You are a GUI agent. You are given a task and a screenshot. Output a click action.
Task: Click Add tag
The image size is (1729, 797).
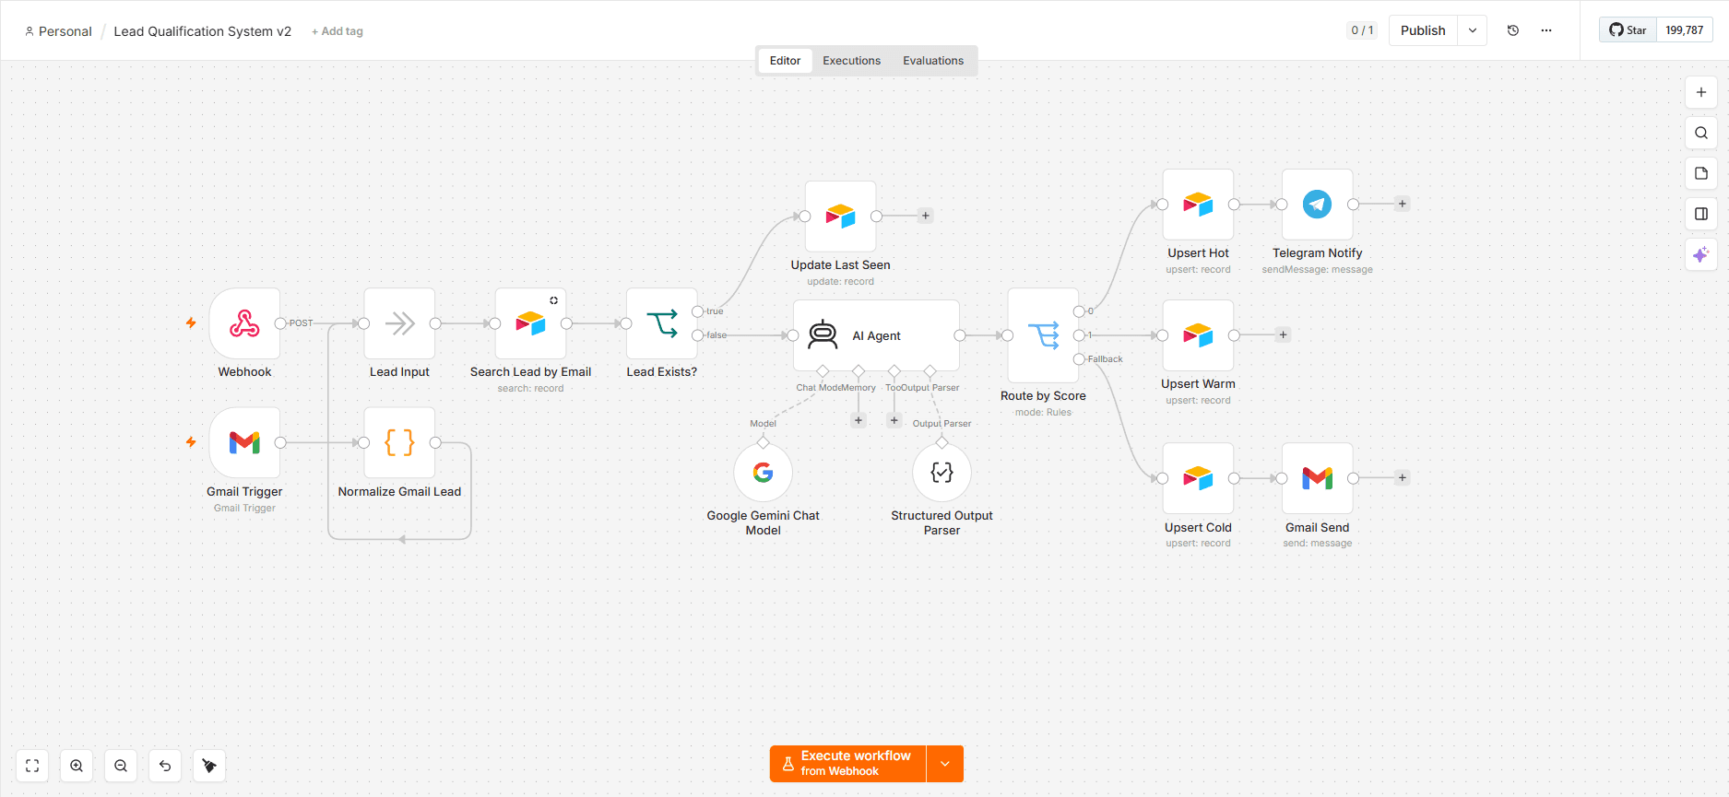tap(338, 31)
